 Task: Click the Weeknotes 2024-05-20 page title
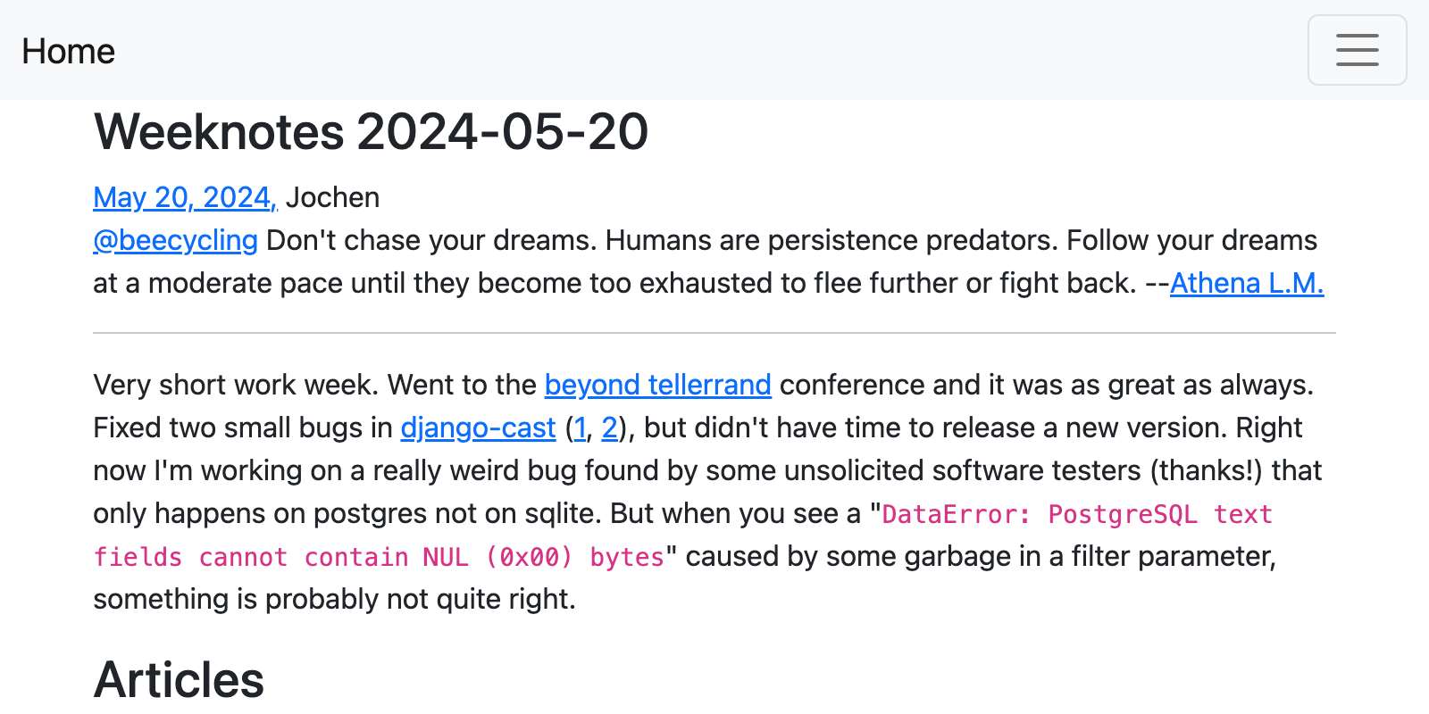[x=371, y=132]
